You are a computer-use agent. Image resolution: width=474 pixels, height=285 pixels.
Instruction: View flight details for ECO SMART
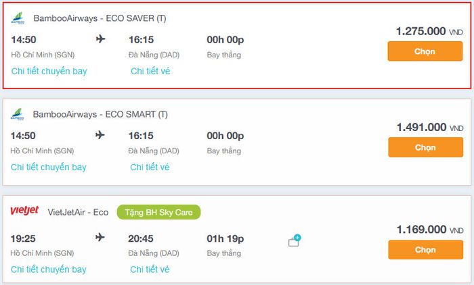pos(49,167)
